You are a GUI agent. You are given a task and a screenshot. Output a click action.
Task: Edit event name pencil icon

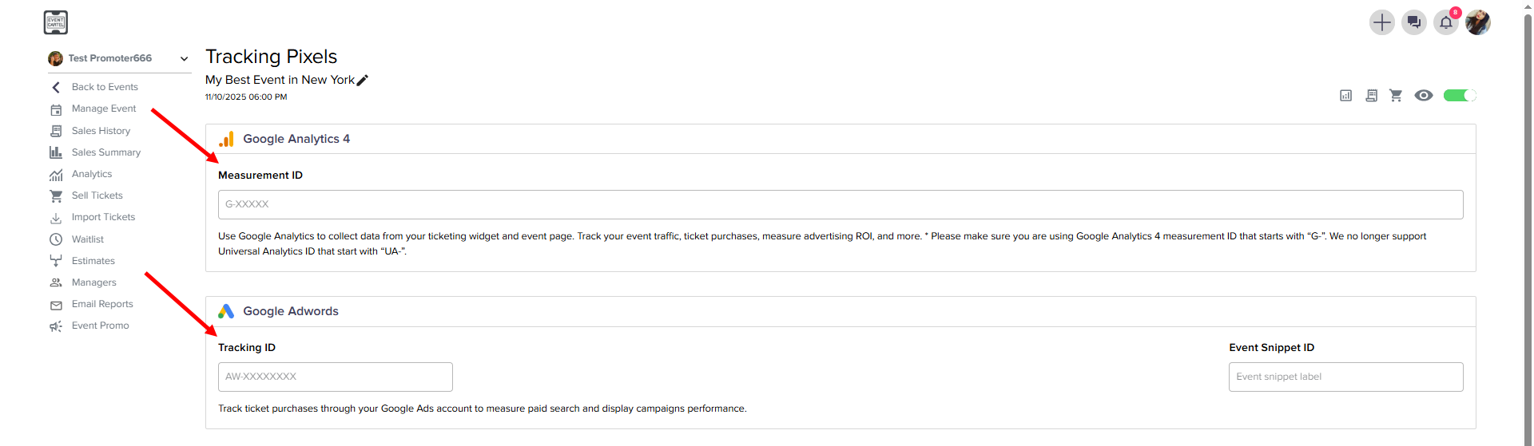[362, 80]
